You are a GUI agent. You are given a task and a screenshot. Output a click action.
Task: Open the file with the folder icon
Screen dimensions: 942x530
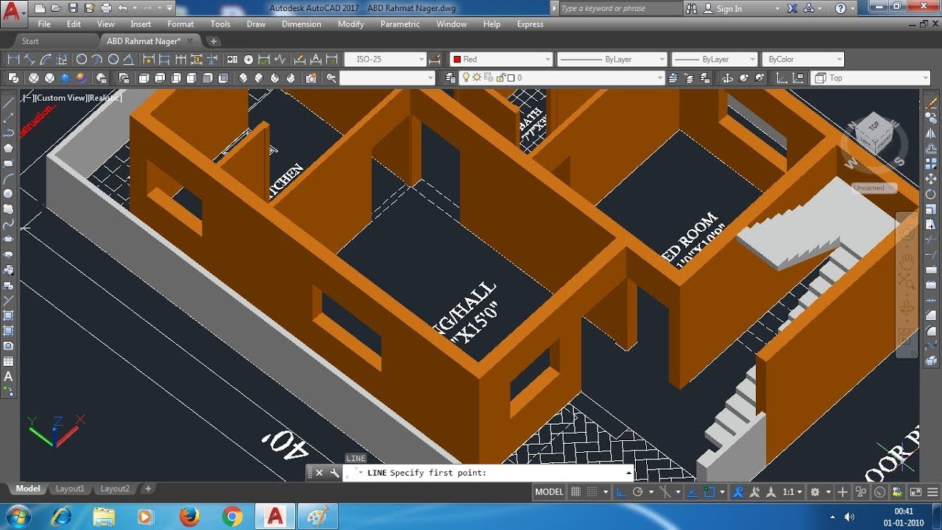[x=56, y=8]
